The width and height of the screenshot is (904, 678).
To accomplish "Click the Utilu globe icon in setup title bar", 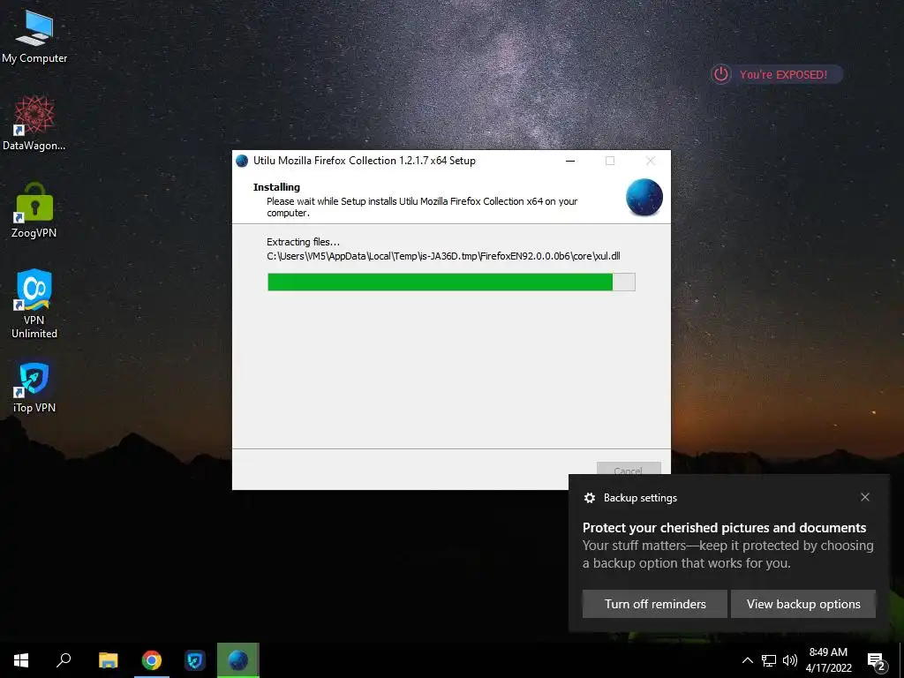I will tap(242, 161).
